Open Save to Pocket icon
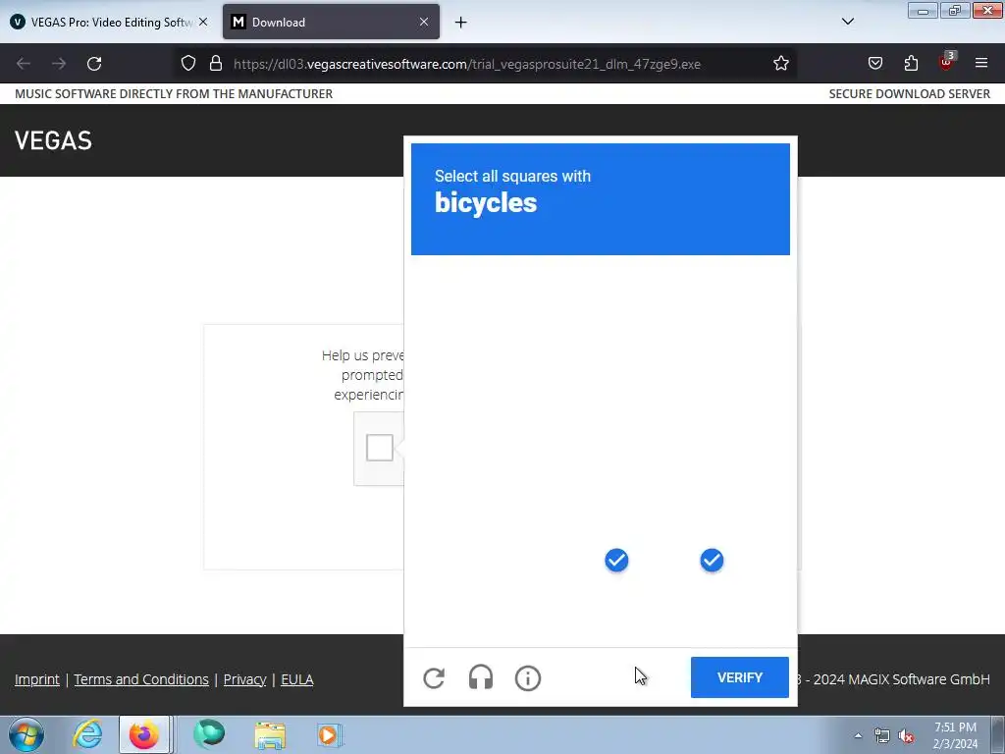The width and height of the screenshot is (1005, 754). pyautogui.click(x=874, y=63)
